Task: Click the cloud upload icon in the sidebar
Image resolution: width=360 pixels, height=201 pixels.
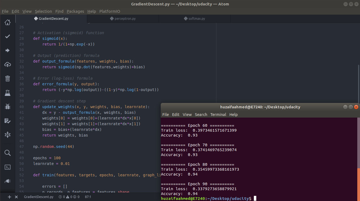Action: pos(8,64)
